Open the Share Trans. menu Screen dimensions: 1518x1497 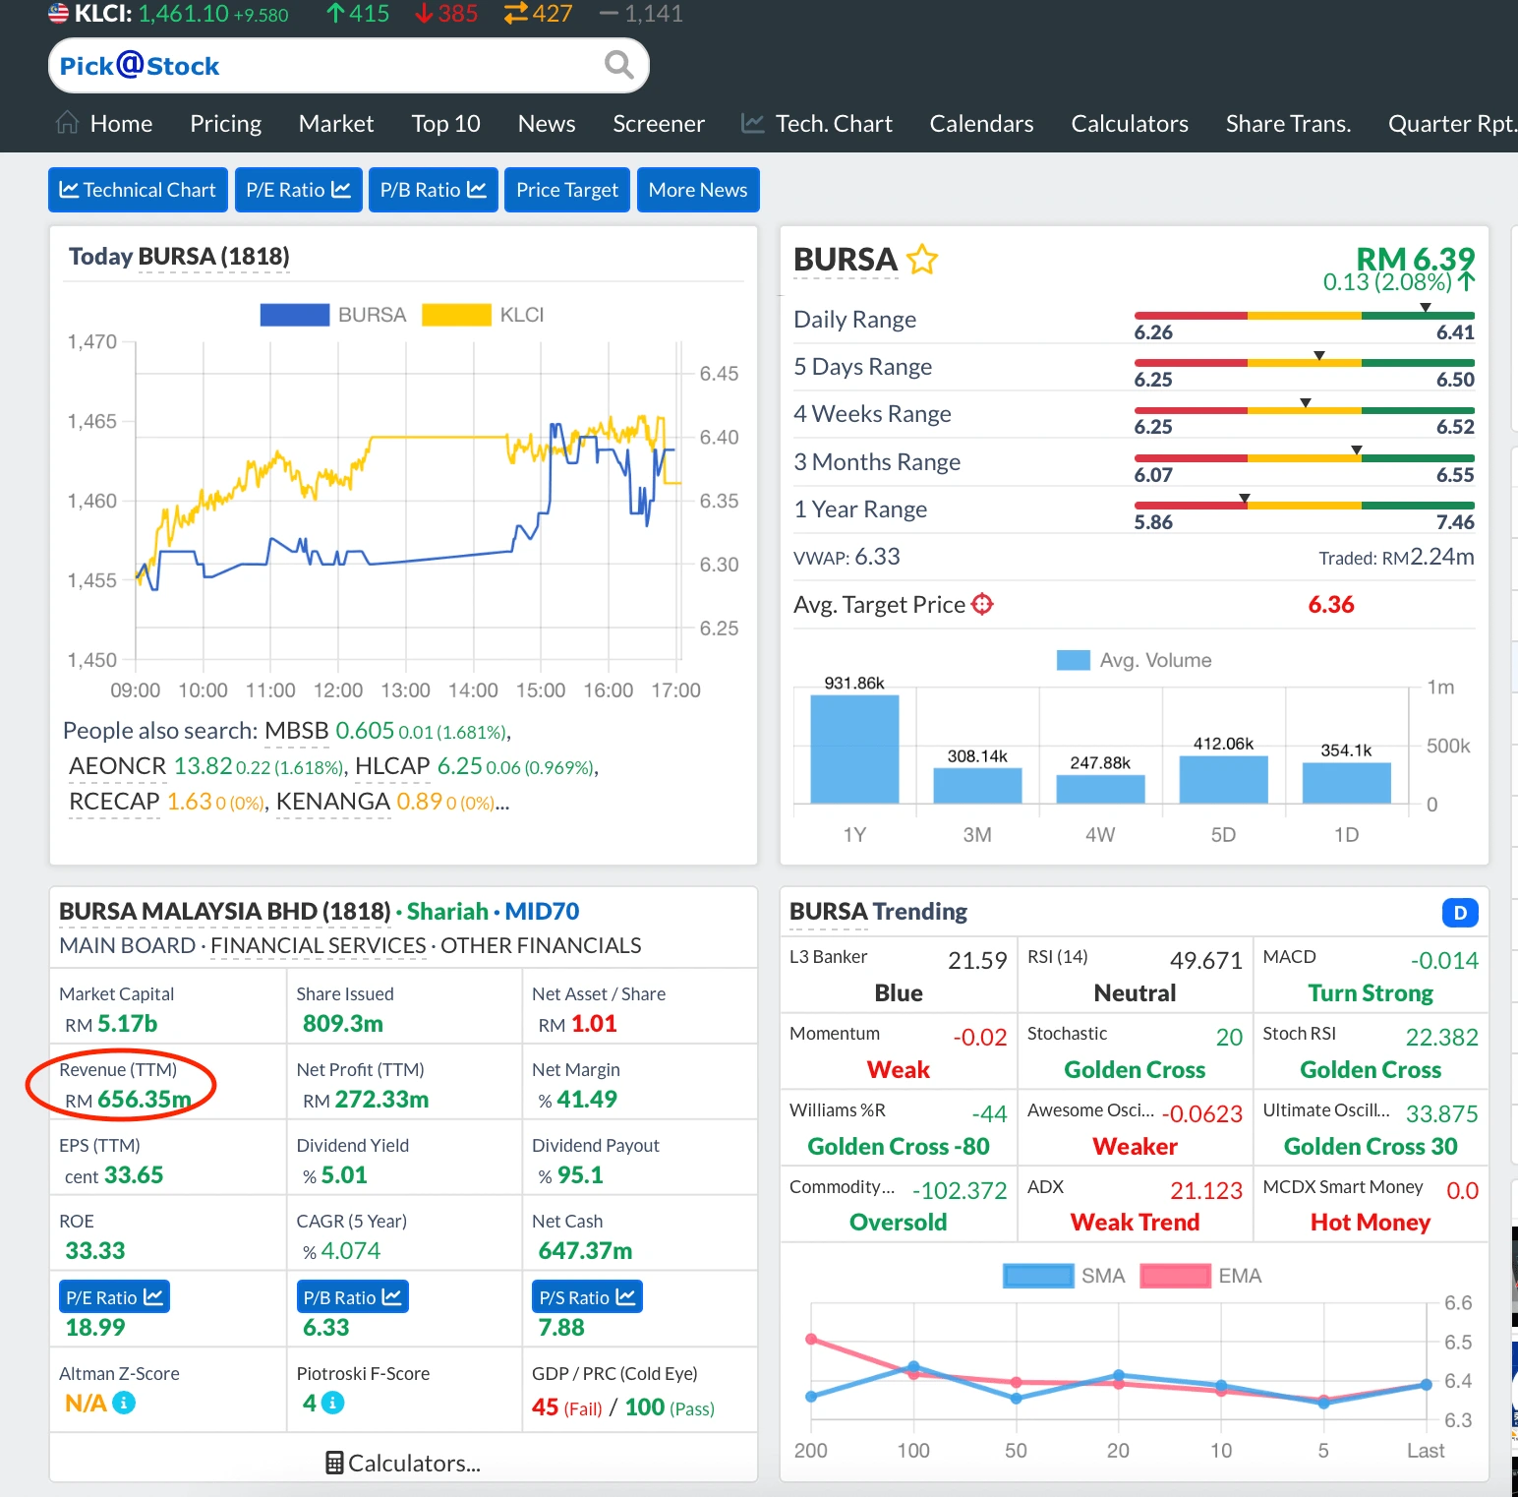pyautogui.click(x=1288, y=123)
